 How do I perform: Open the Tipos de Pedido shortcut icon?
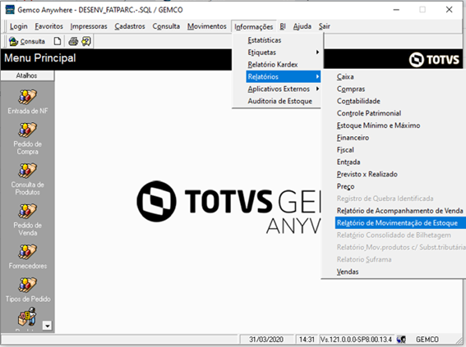pos(27,285)
